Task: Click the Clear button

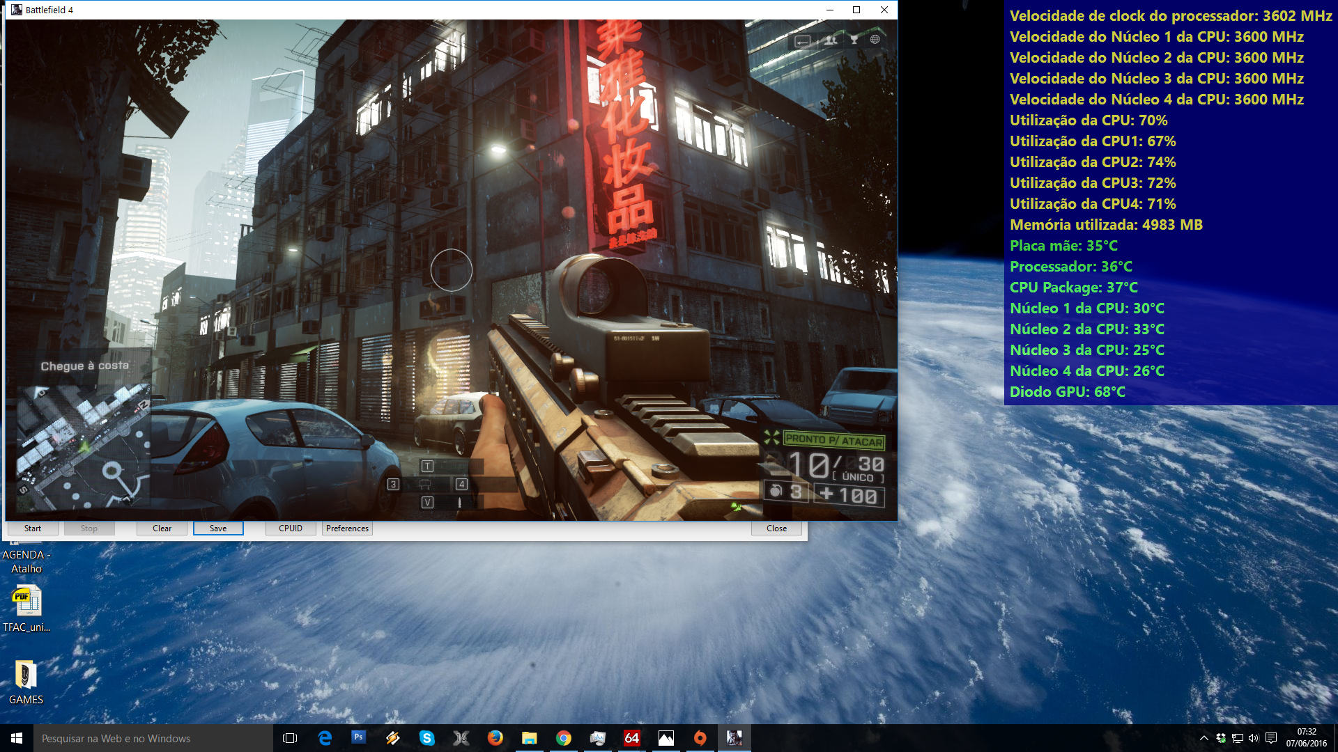Action: [162, 528]
